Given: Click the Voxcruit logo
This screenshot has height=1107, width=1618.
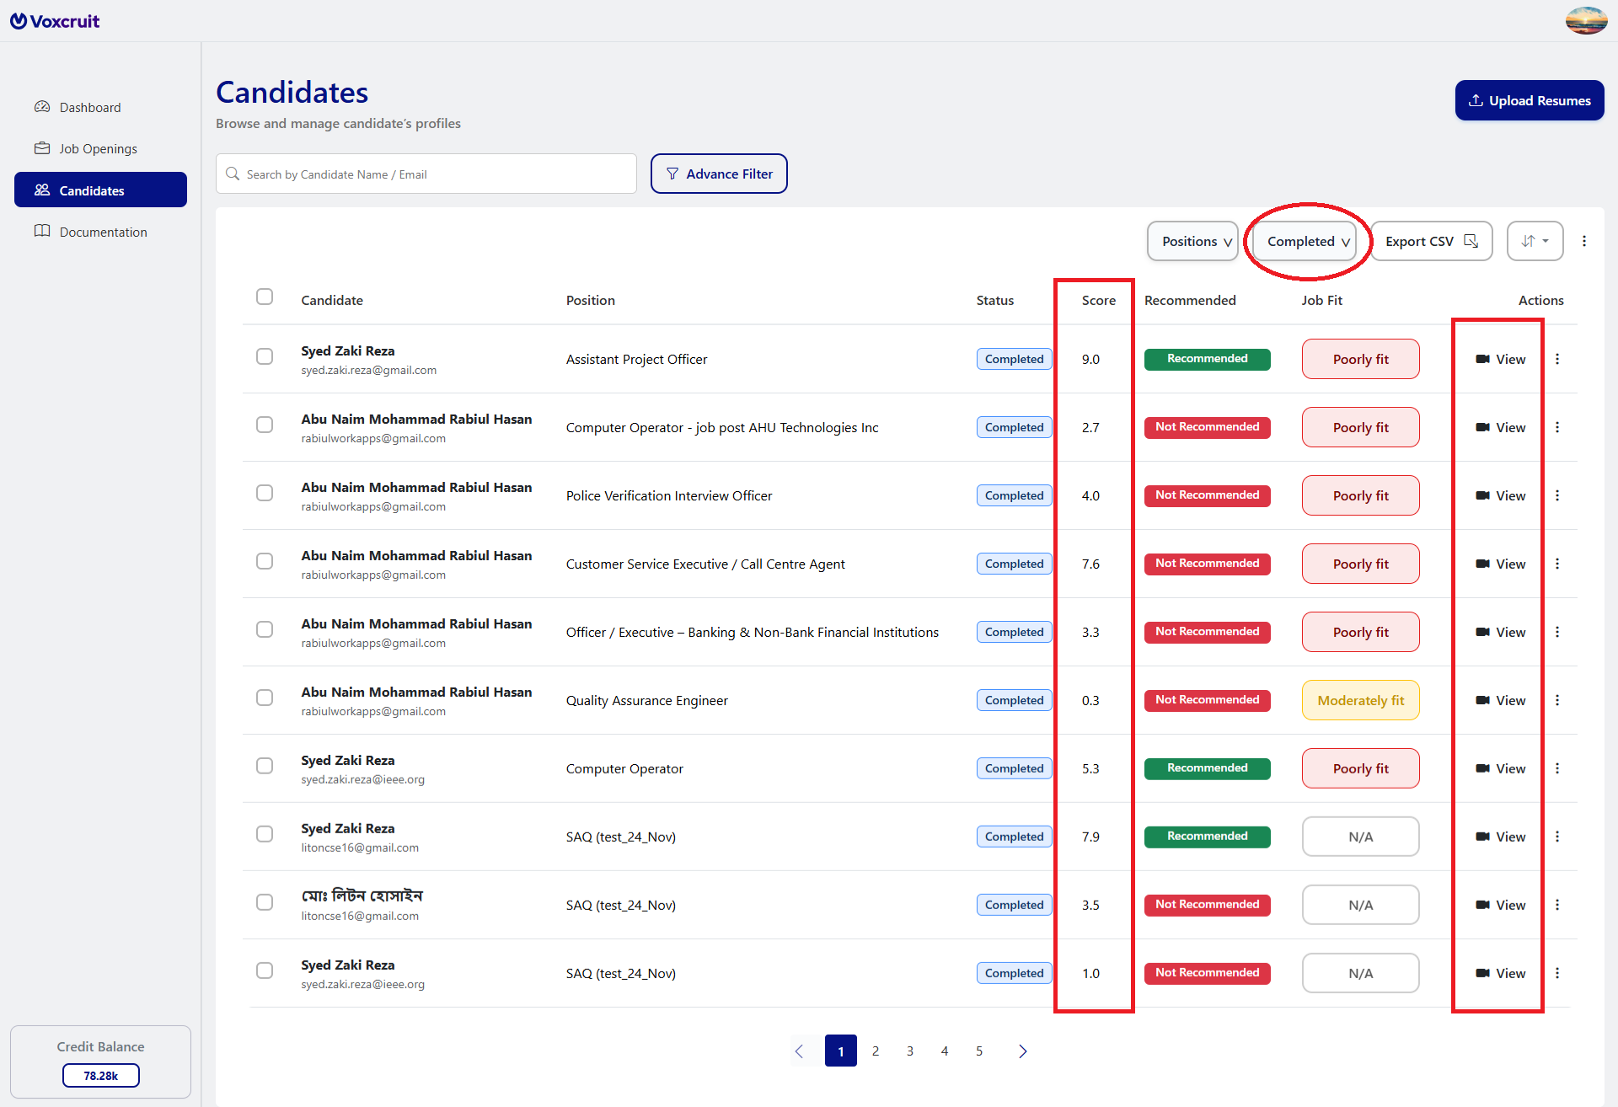Looking at the screenshot, I should click(55, 21).
